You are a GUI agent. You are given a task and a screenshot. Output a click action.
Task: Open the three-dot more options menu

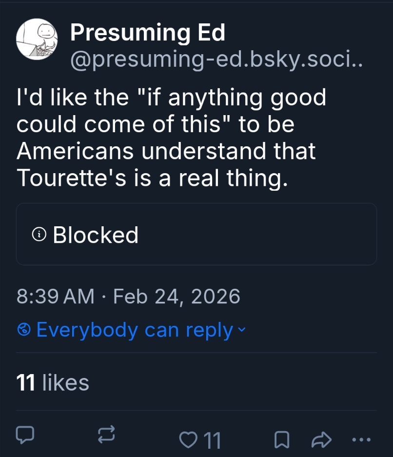(361, 439)
